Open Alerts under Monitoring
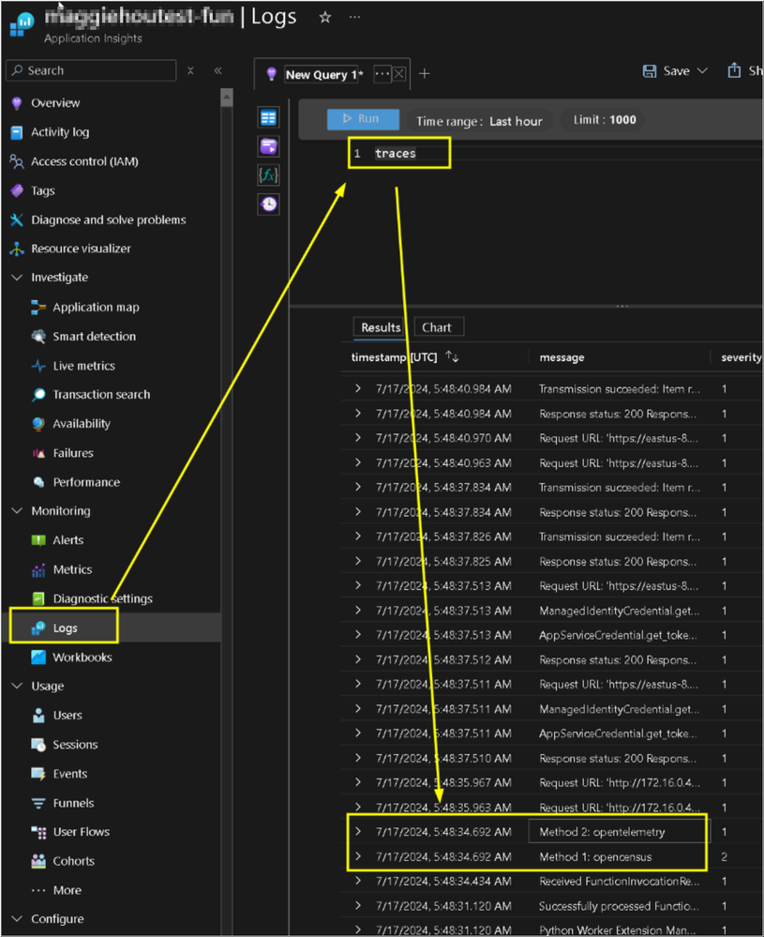Screen dimensions: 764x937 point(67,540)
